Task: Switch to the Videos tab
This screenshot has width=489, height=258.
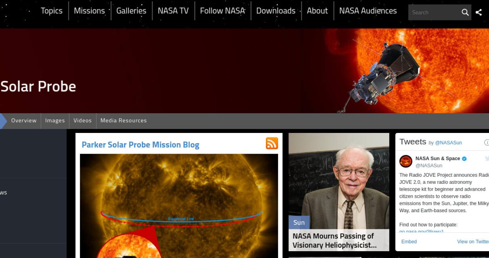Action: 83,120
